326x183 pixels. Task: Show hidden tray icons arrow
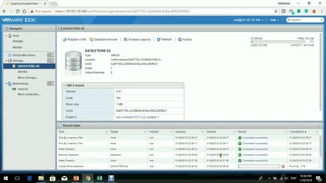point(269,178)
